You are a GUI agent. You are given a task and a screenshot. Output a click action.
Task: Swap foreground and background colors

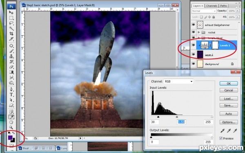click(13, 133)
